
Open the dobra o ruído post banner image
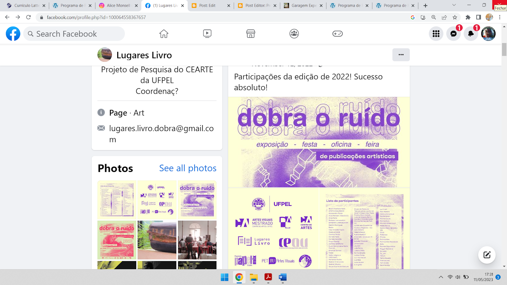(319, 142)
